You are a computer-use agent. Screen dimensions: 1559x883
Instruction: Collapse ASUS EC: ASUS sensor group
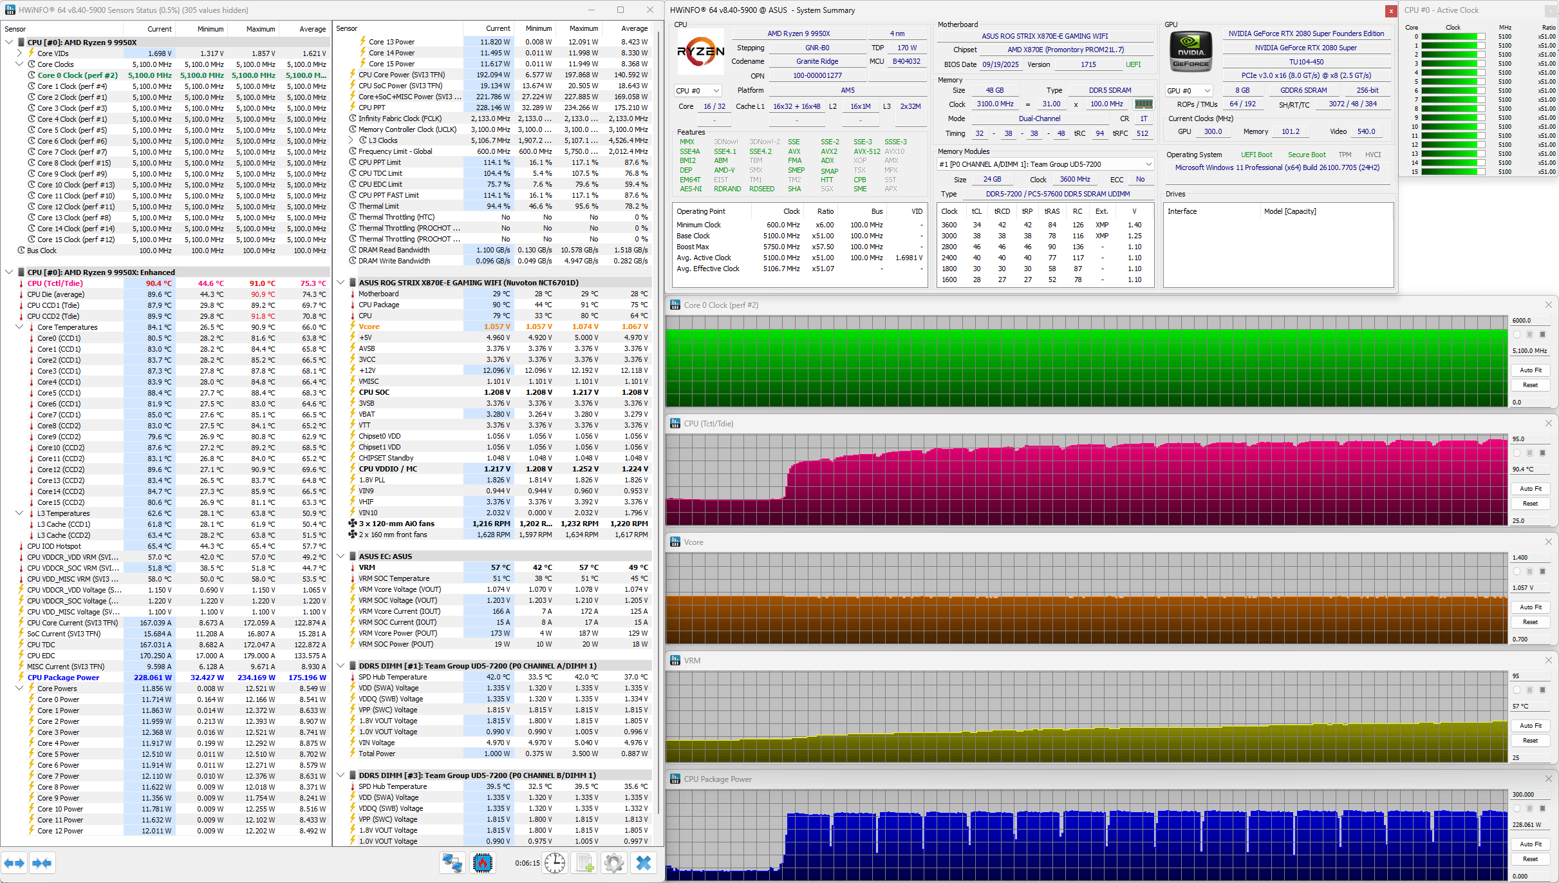341,556
